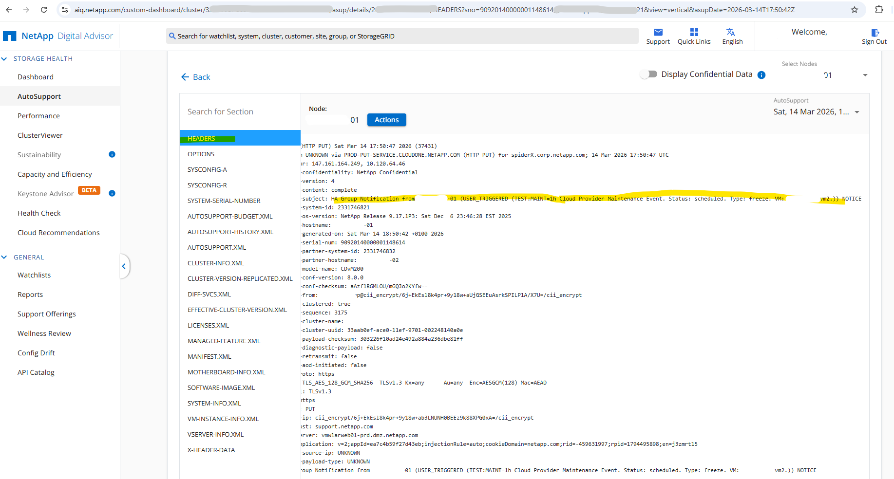Open the AutoSupport date dropdown

[x=817, y=112]
